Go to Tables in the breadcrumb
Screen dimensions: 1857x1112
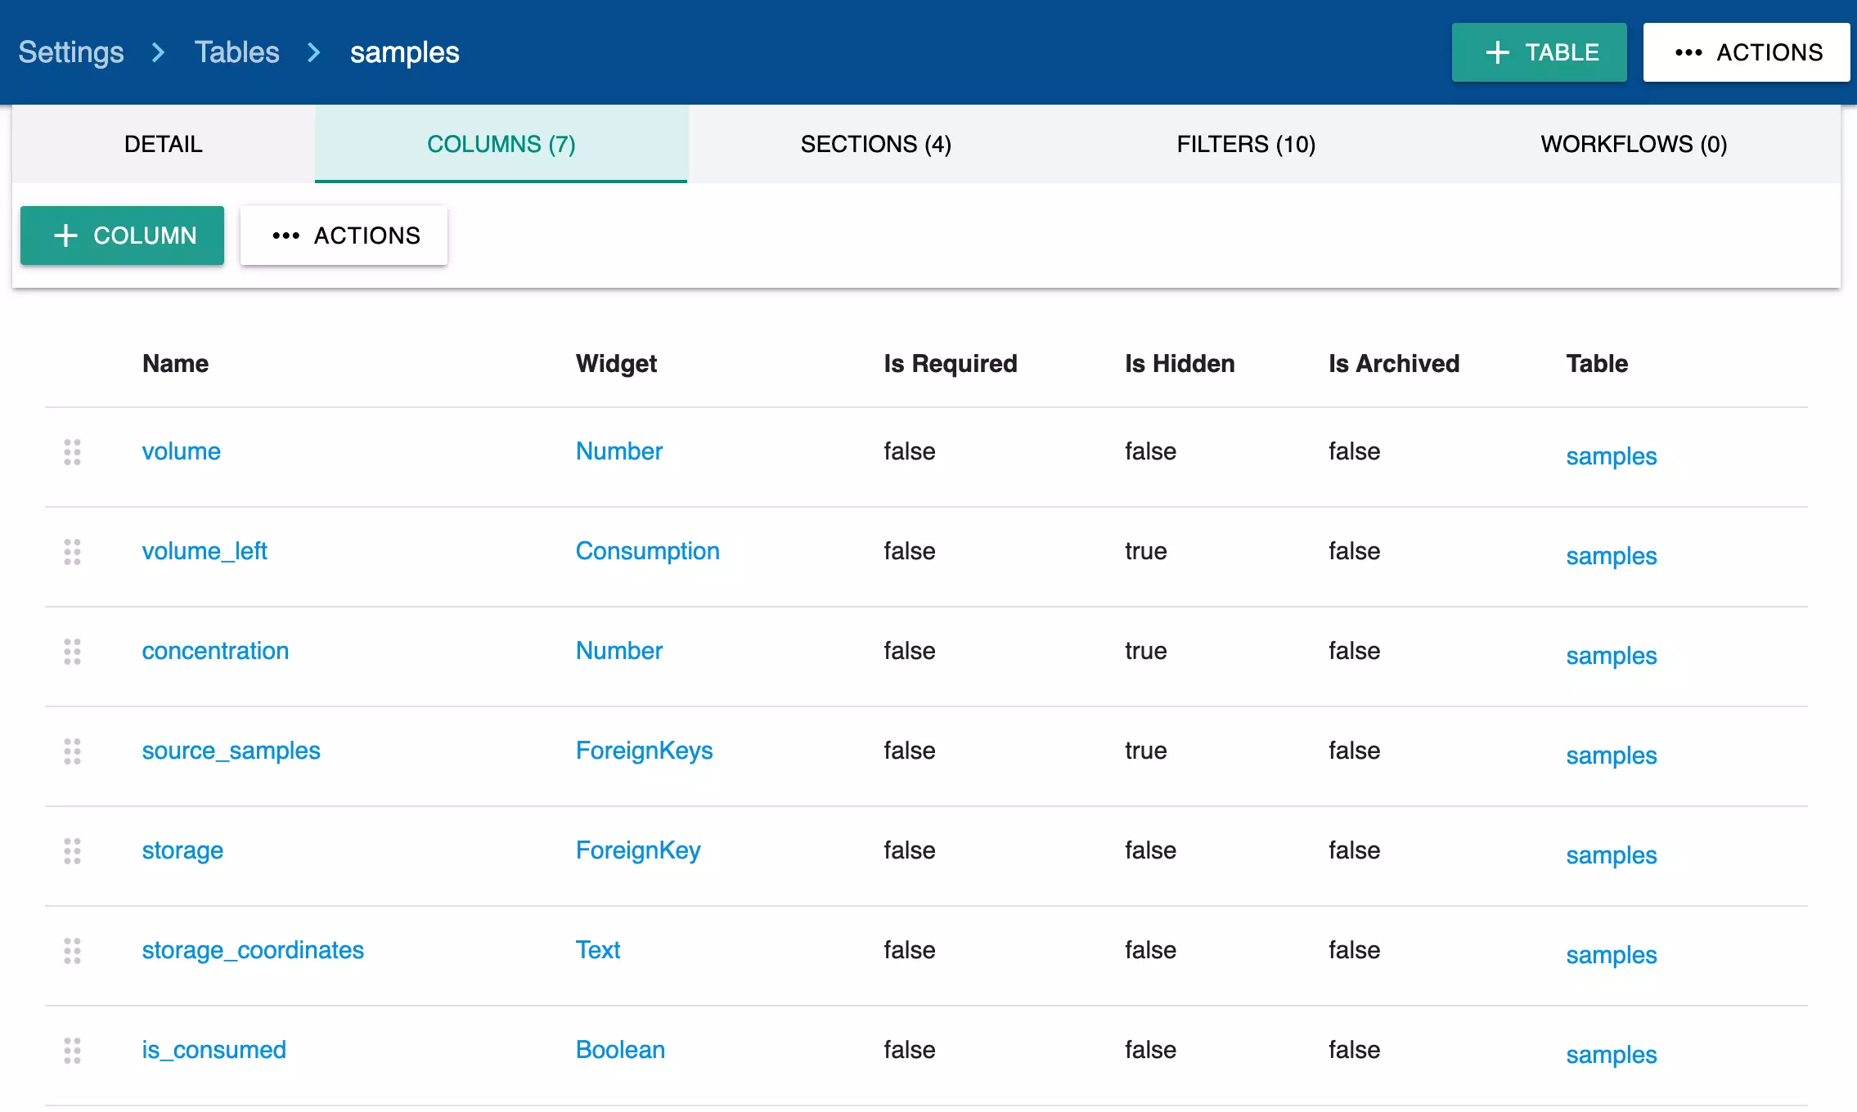click(x=236, y=52)
